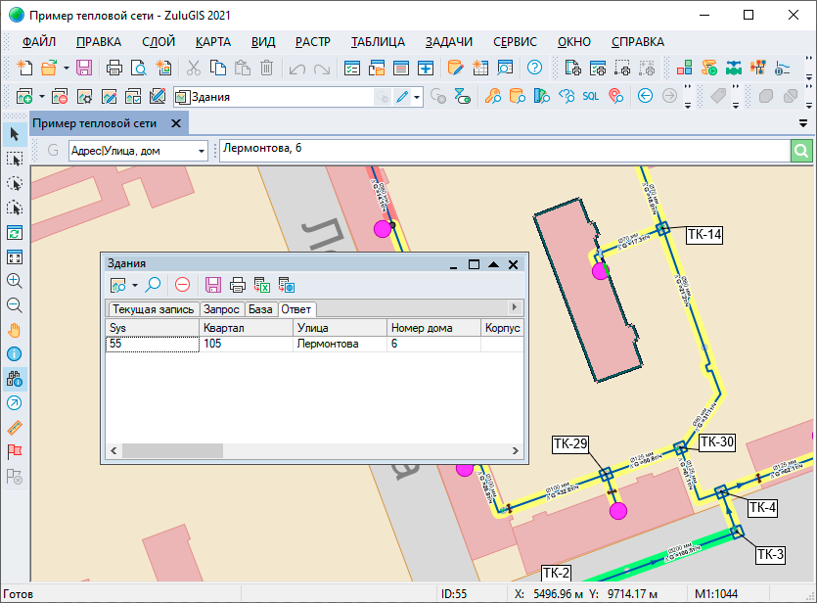
Task: Open the dropdown arrow beside the Open folder icon
Action: [x=67, y=68]
